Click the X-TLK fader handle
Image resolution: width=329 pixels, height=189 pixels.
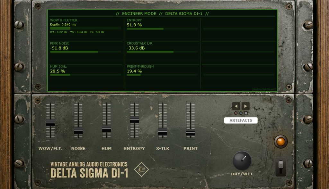(163, 132)
